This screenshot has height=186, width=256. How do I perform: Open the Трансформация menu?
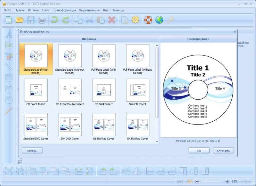pyautogui.click(x=64, y=10)
